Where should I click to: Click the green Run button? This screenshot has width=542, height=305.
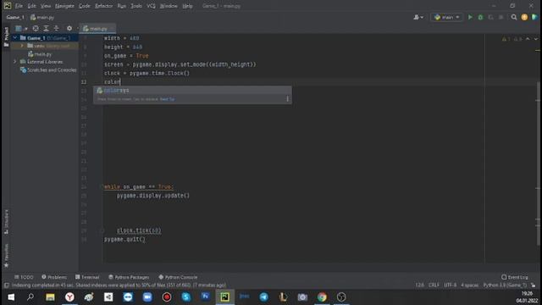(x=470, y=17)
